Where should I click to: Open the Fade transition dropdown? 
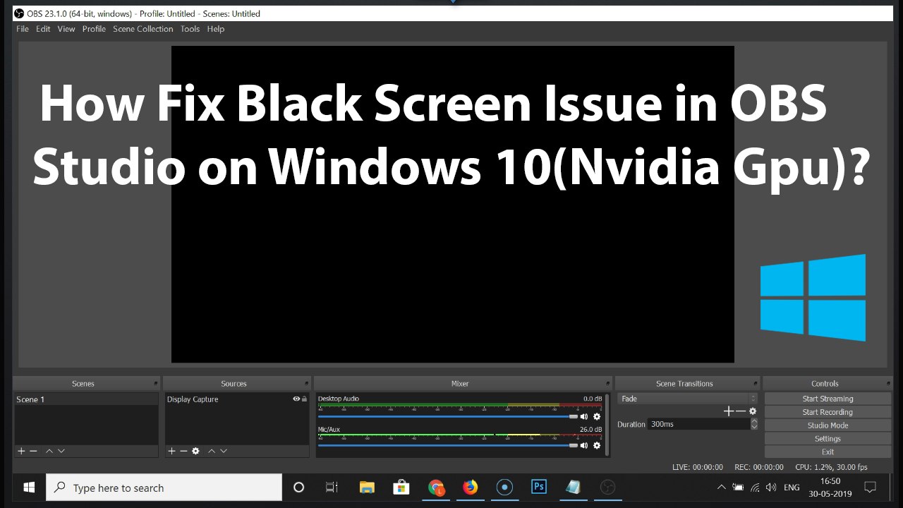[x=687, y=399]
